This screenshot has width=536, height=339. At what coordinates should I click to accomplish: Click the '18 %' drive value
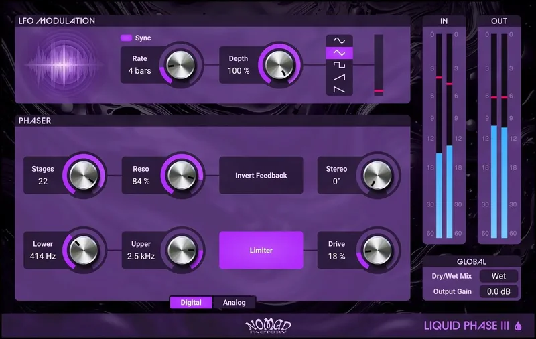(x=337, y=256)
